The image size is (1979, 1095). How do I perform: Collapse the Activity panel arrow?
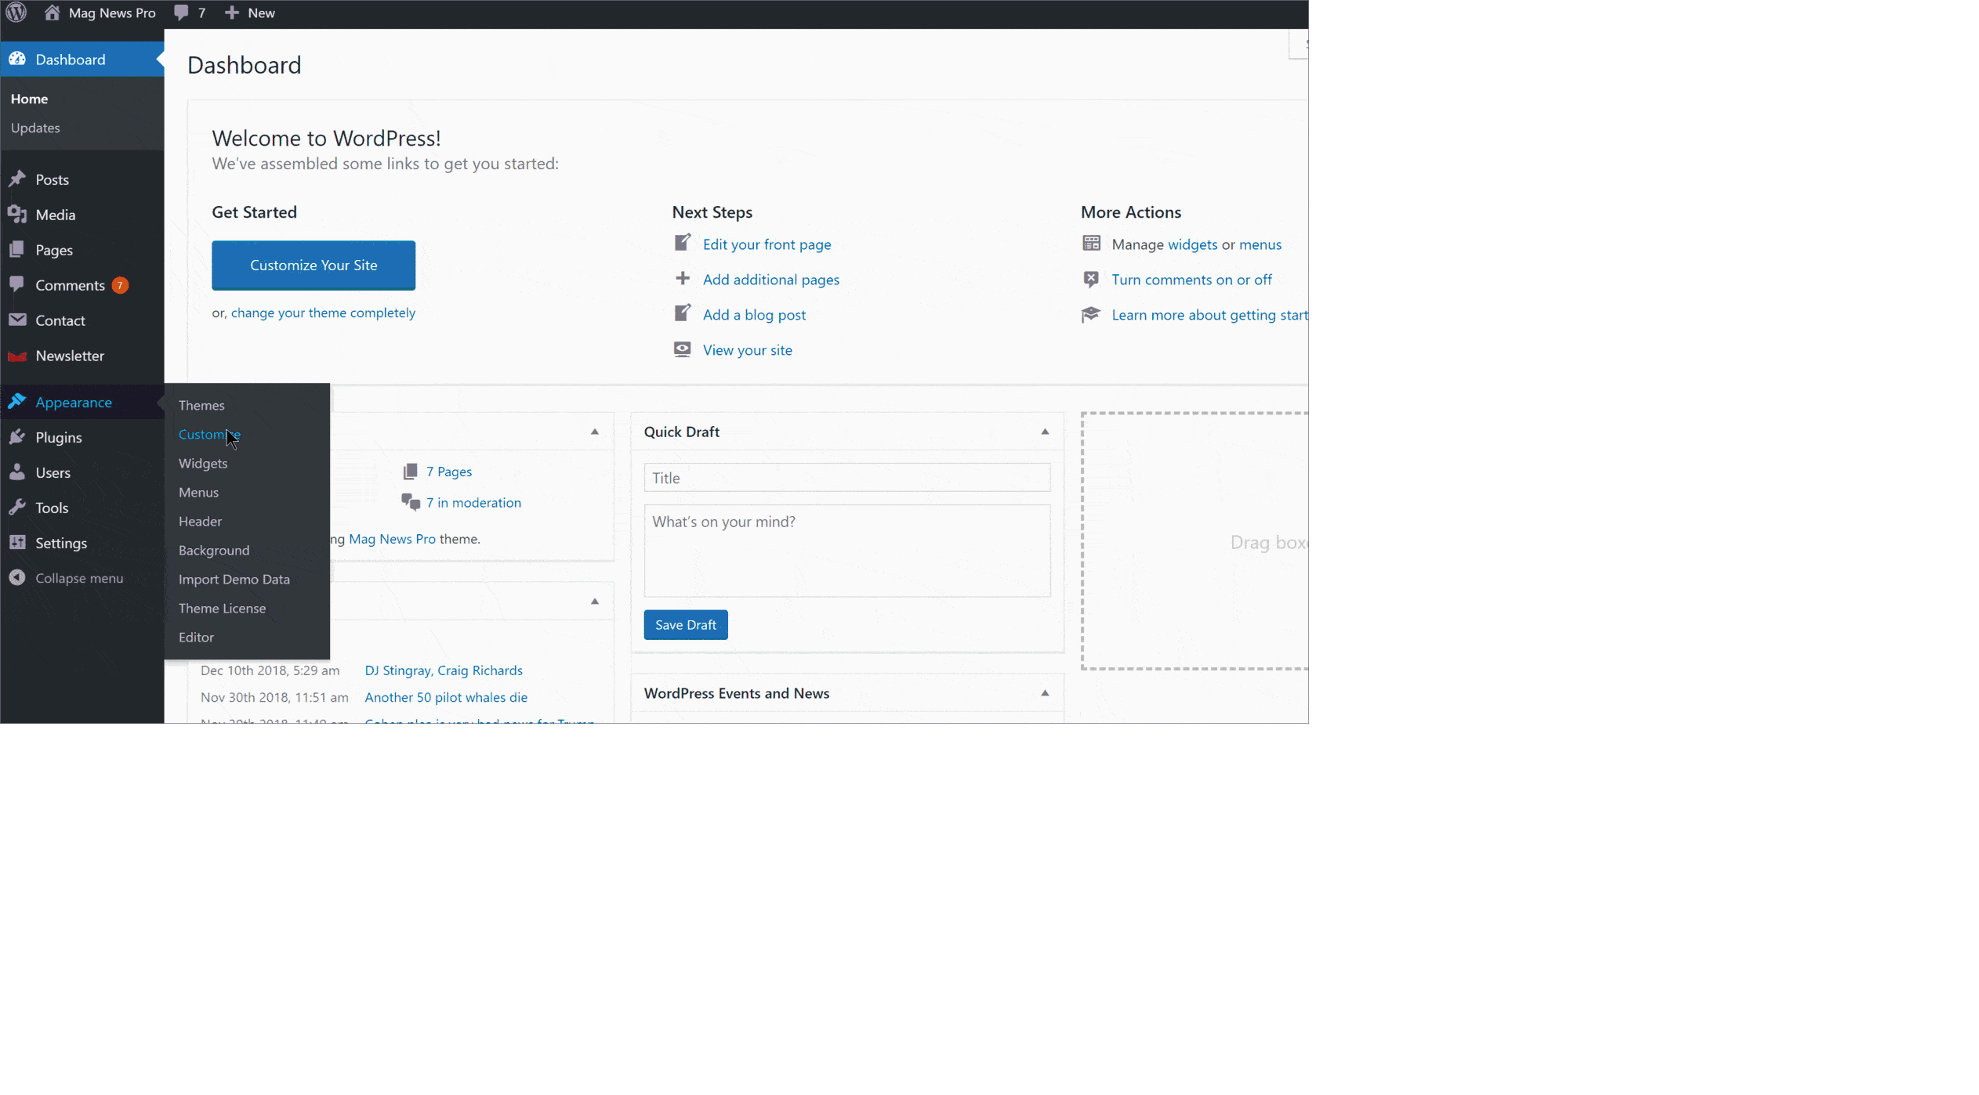tap(595, 602)
